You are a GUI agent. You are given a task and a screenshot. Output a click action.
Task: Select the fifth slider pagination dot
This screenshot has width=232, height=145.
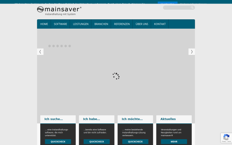[x=66, y=46]
